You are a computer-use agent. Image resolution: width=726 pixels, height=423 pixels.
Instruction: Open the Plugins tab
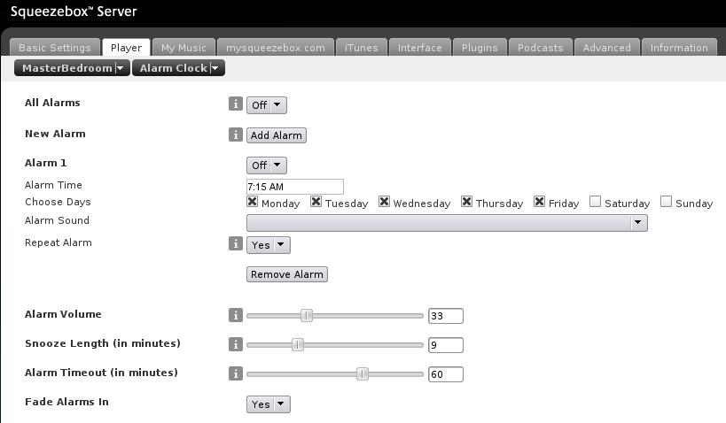coord(480,48)
